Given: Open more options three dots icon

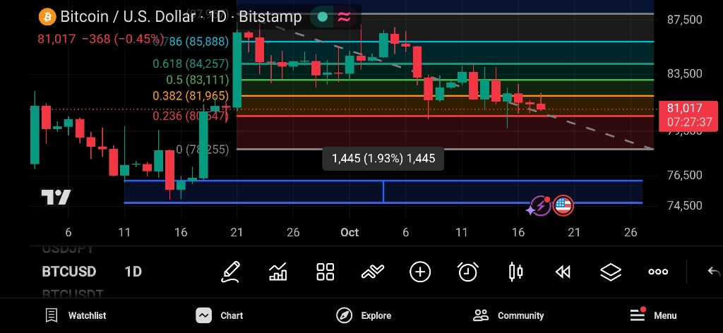Looking at the screenshot, I should pos(658,272).
